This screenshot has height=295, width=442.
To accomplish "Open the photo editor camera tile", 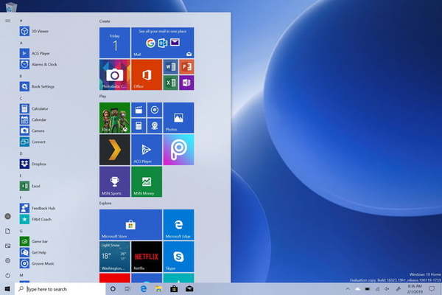I will point(115,74).
